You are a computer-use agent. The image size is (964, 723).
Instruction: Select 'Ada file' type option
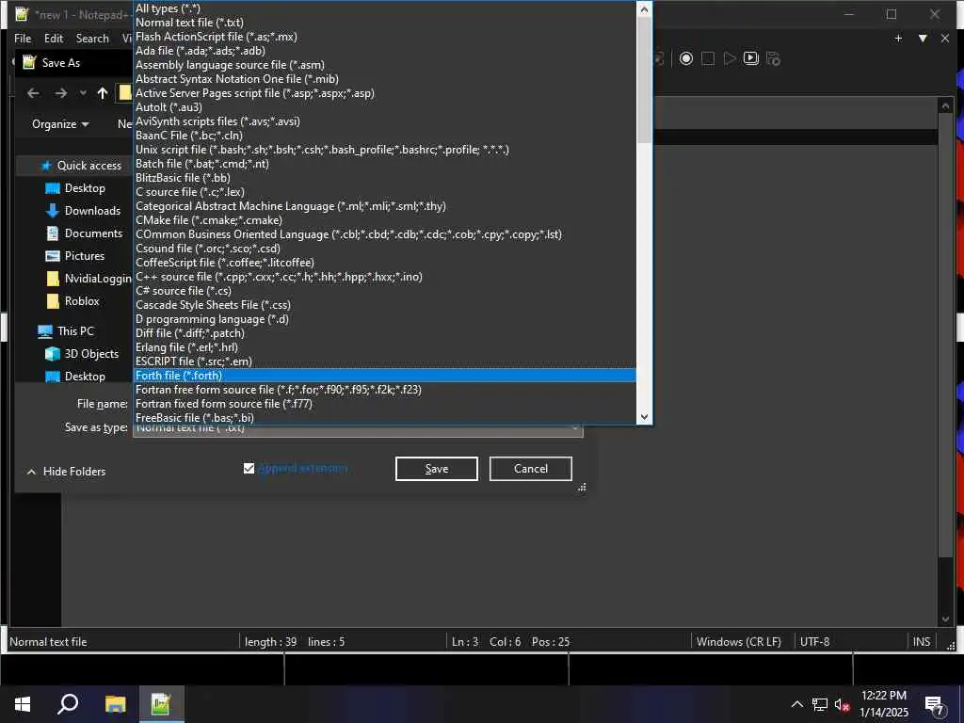385,51
